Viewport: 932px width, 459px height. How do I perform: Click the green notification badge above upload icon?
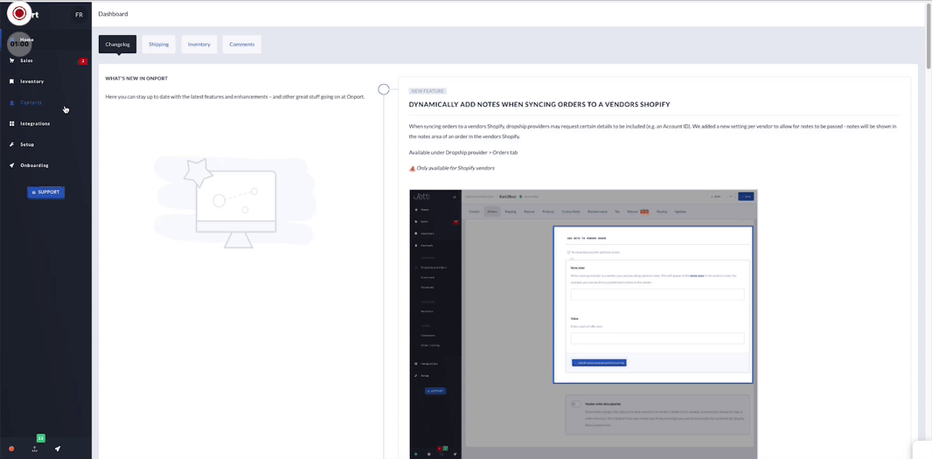click(x=40, y=438)
